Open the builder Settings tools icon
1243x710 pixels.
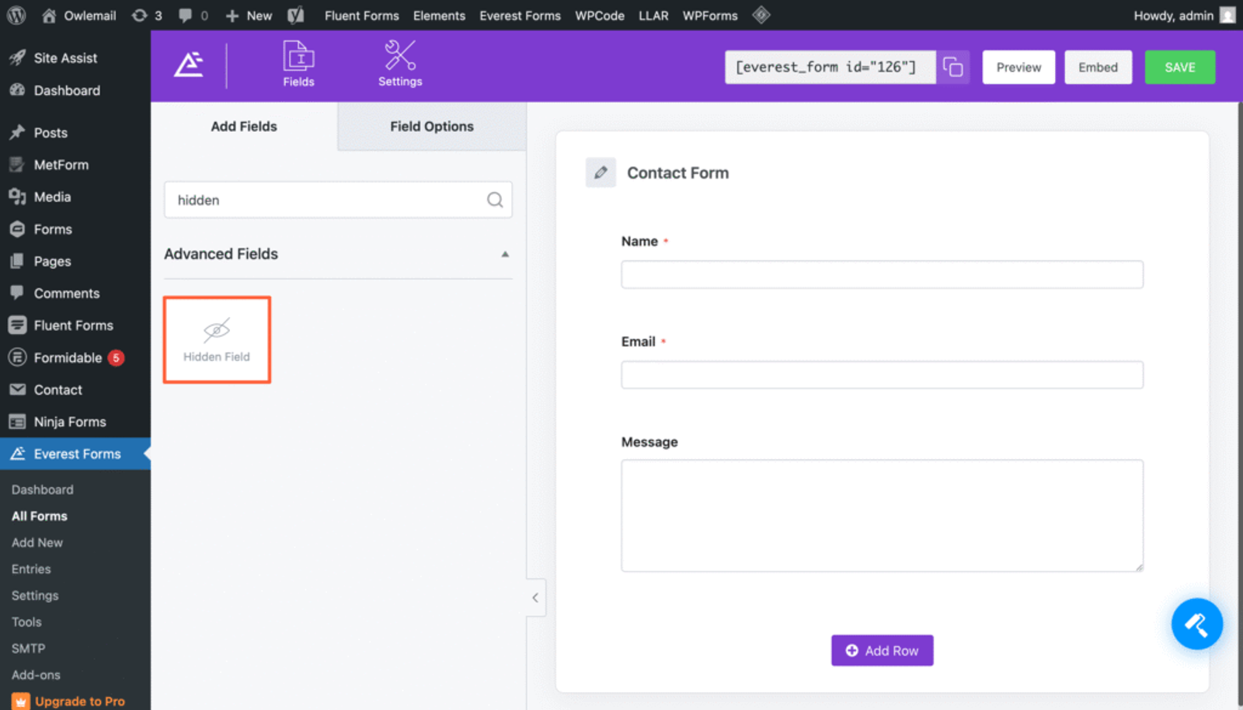tap(400, 64)
